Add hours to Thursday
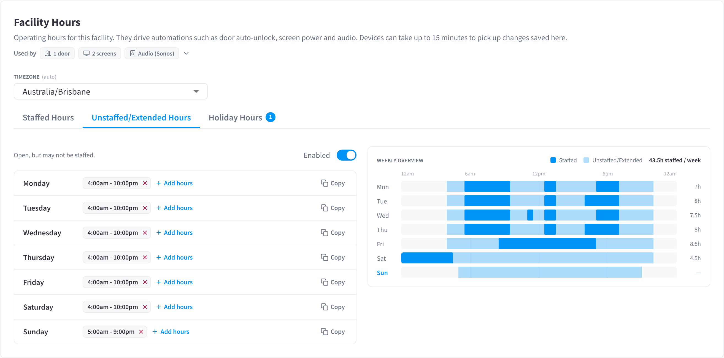Image resolution: width=724 pixels, height=358 pixels. click(x=174, y=257)
